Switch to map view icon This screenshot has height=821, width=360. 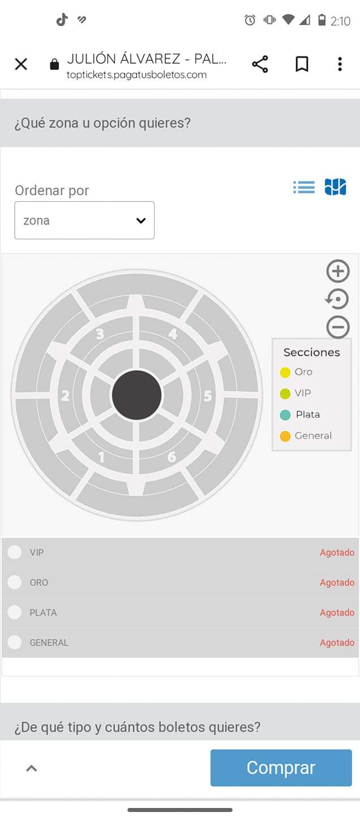[335, 187]
